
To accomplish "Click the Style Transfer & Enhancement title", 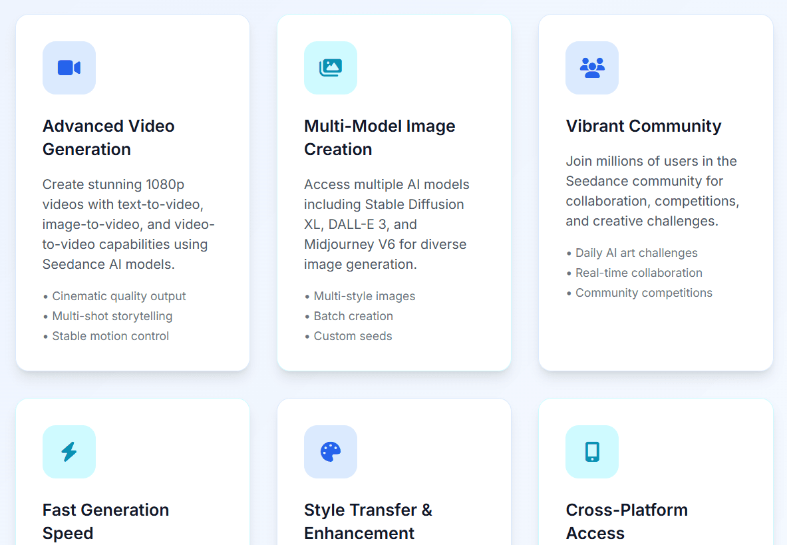I will click(x=368, y=521).
